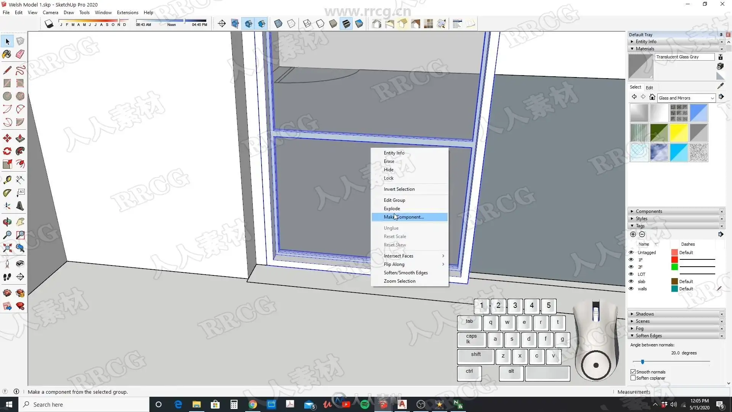Viewport: 732px width, 412px height.
Task: Switch to the Edit tab in Materials
Action: click(x=649, y=87)
